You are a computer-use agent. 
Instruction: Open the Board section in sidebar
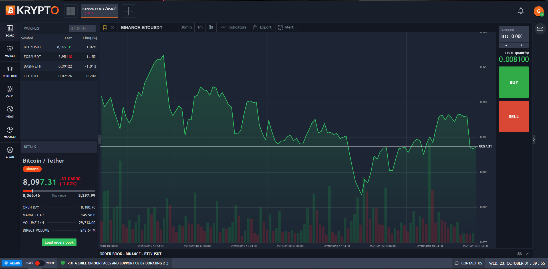tap(10, 31)
